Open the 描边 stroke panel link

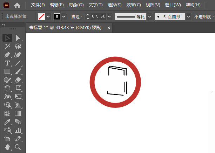pos(77,17)
